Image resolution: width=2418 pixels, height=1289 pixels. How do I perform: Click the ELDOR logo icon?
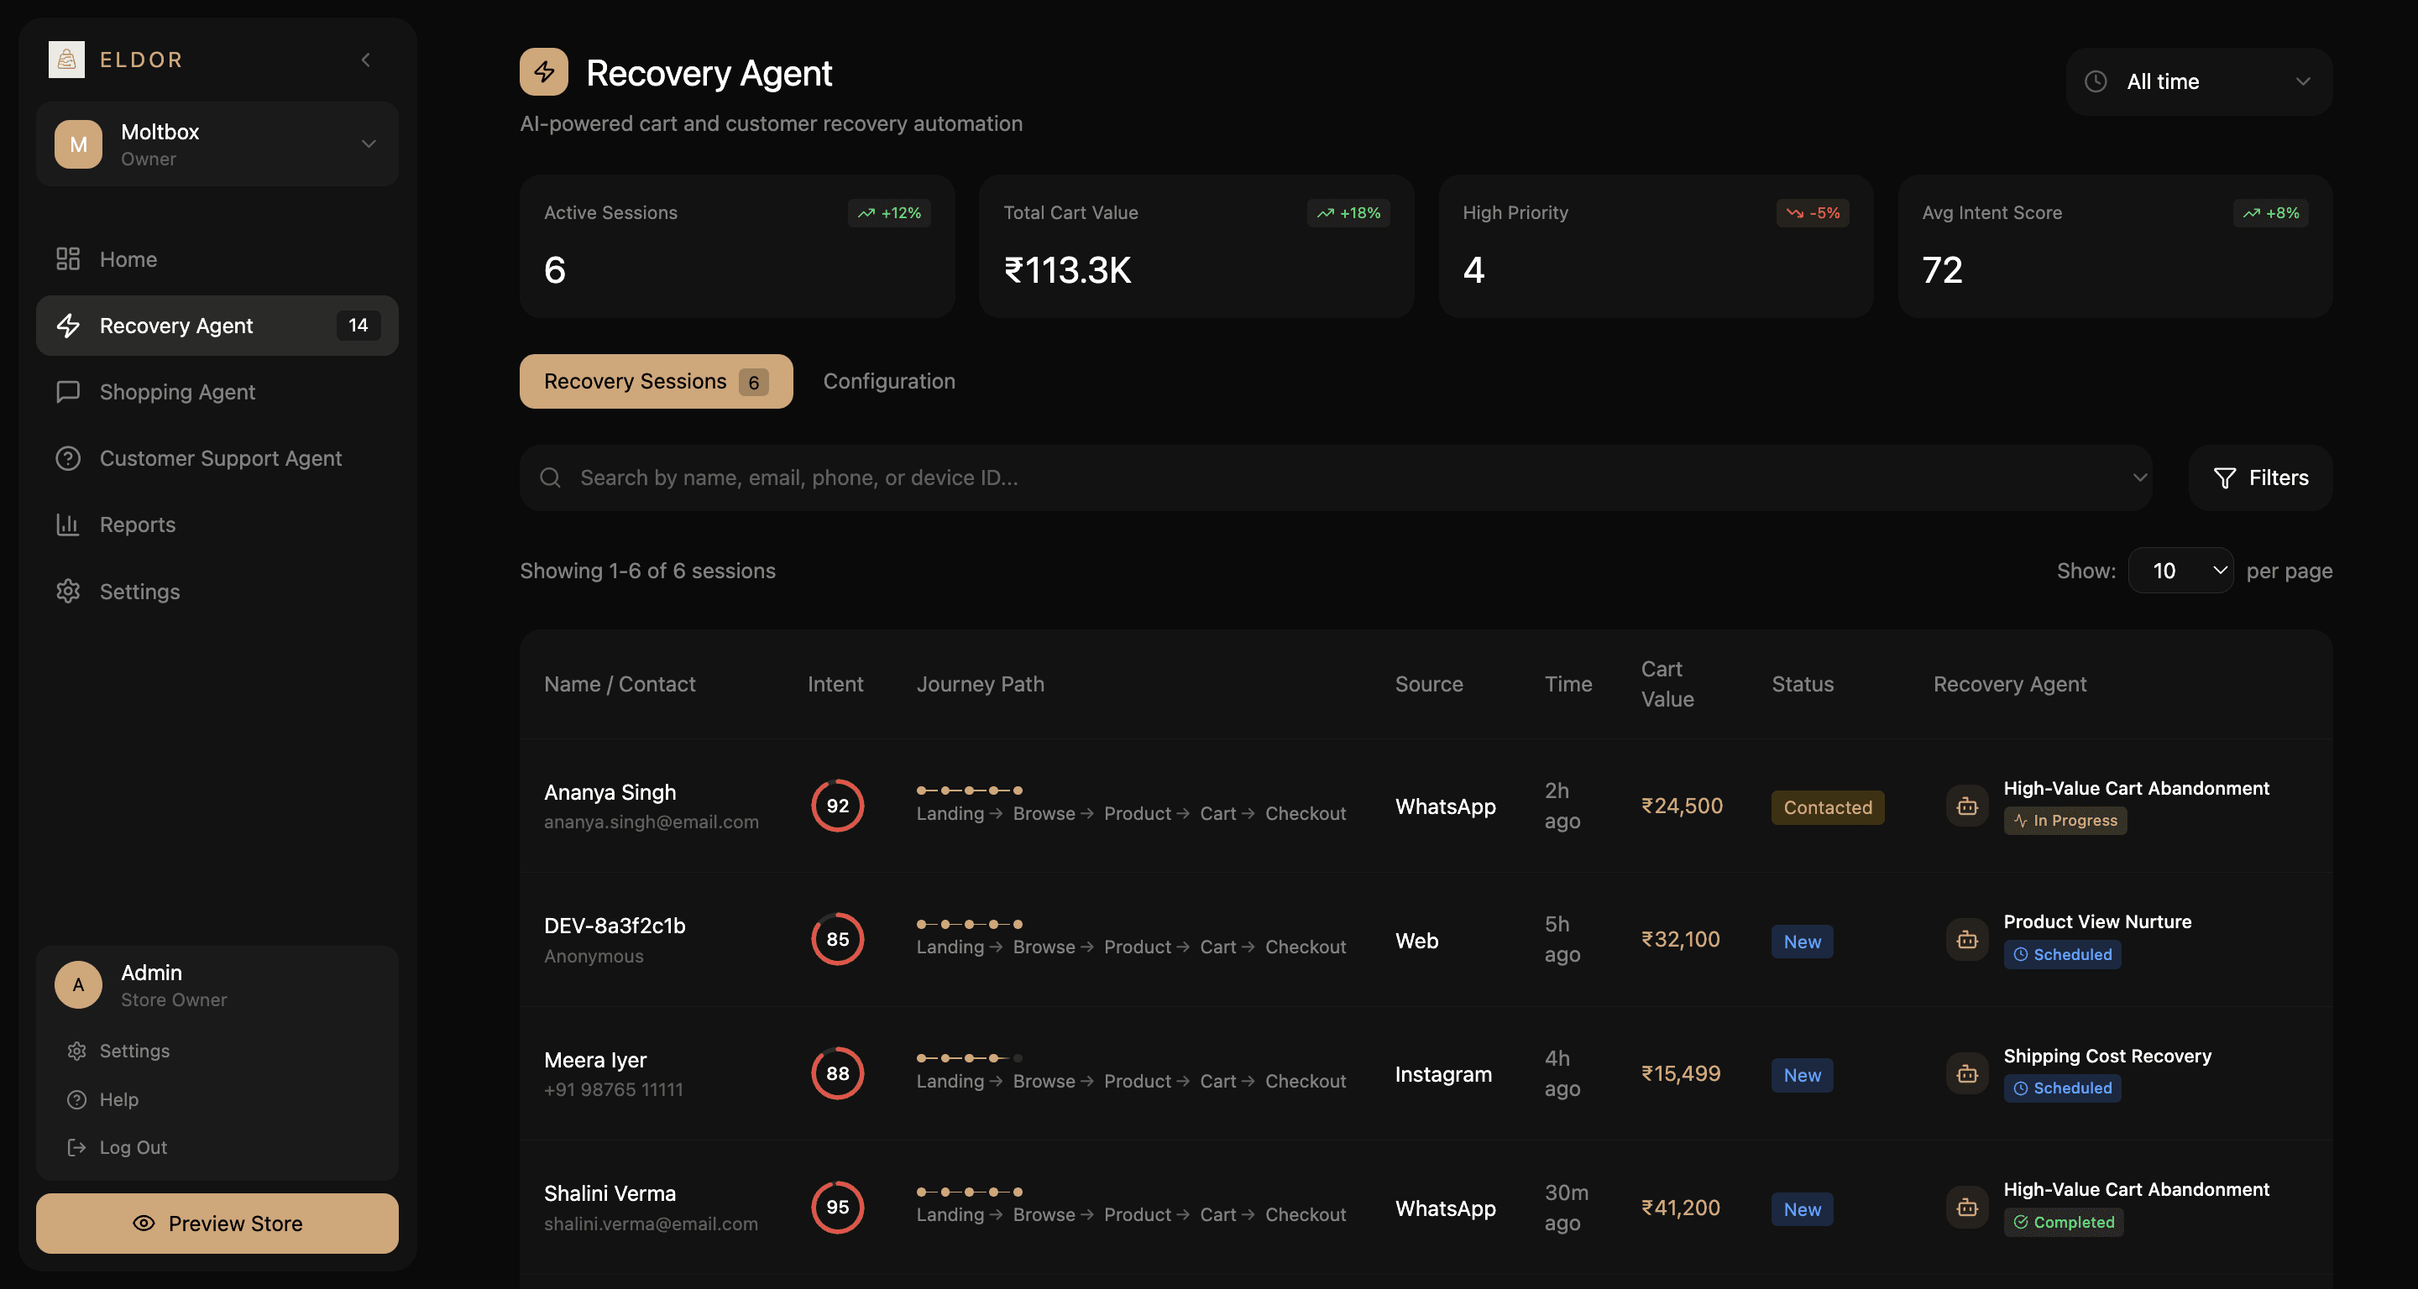65,59
